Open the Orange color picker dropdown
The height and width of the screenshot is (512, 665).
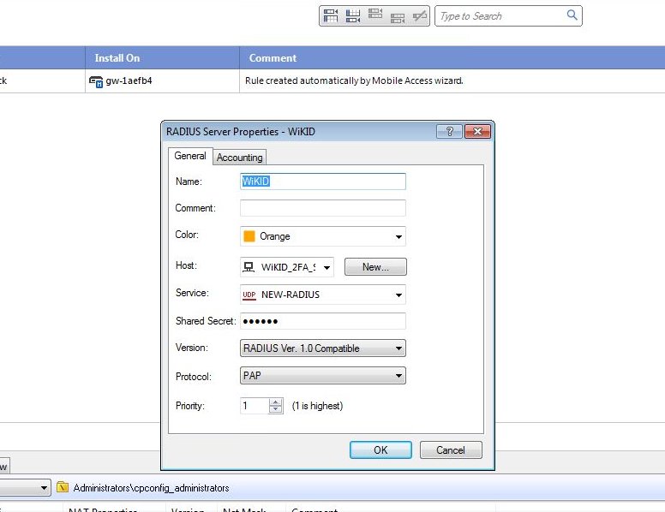pyautogui.click(x=398, y=237)
